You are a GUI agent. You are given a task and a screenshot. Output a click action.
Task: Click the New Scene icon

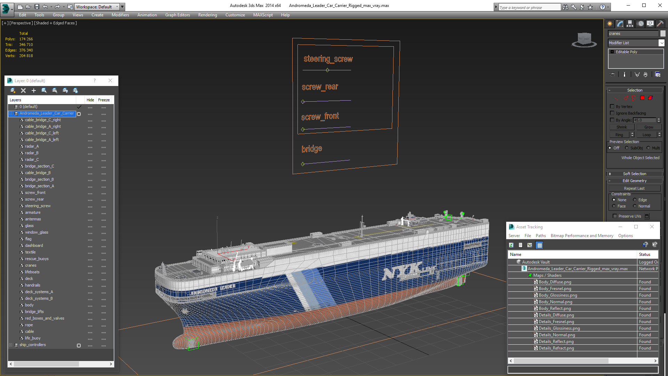pyautogui.click(x=20, y=7)
